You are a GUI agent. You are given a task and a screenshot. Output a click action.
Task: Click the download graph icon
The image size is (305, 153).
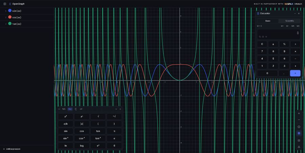299,147
